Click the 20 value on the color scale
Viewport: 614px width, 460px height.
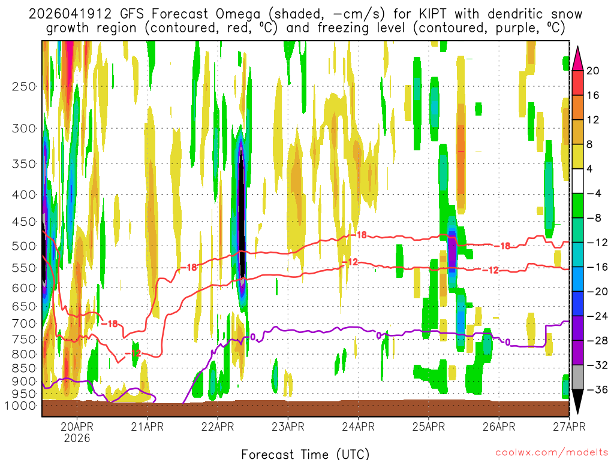coord(593,71)
